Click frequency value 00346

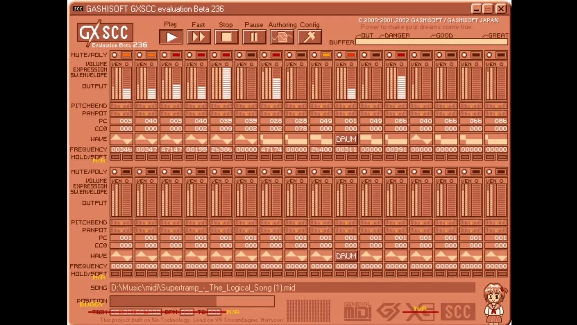point(122,149)
